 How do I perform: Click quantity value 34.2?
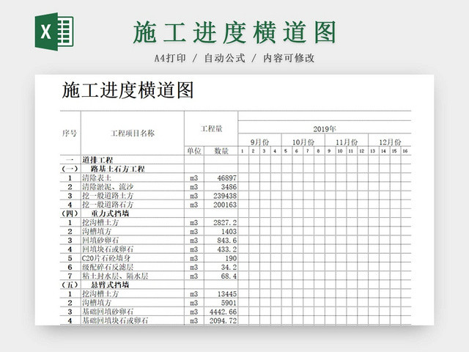pyautogui.click(x=229, y=267)
